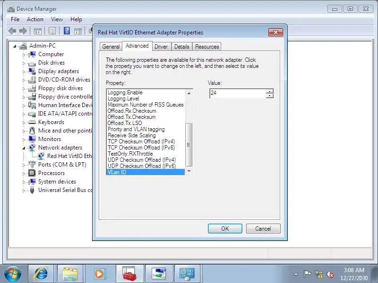Open the Help menu
This screenshot has width=378, height=283.
[x=76, y=19]
